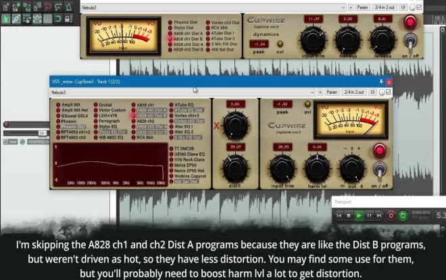The width and height of the screenshot is (446, 280).
Task: Click the input trim knob in CupTone3 window
Action: pos(282,169)
